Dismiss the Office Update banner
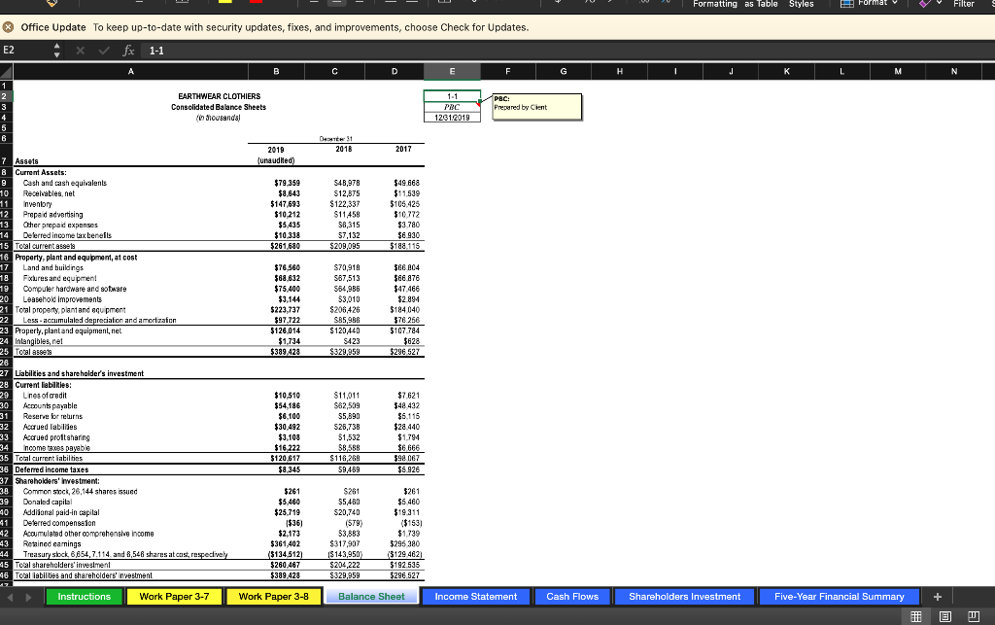 click(x=8, y=27)
